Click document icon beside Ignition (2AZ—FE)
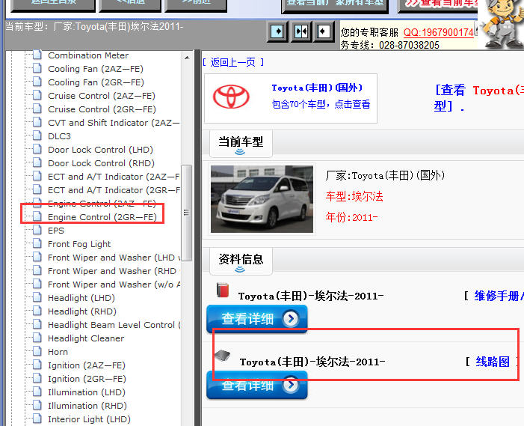 37,365
